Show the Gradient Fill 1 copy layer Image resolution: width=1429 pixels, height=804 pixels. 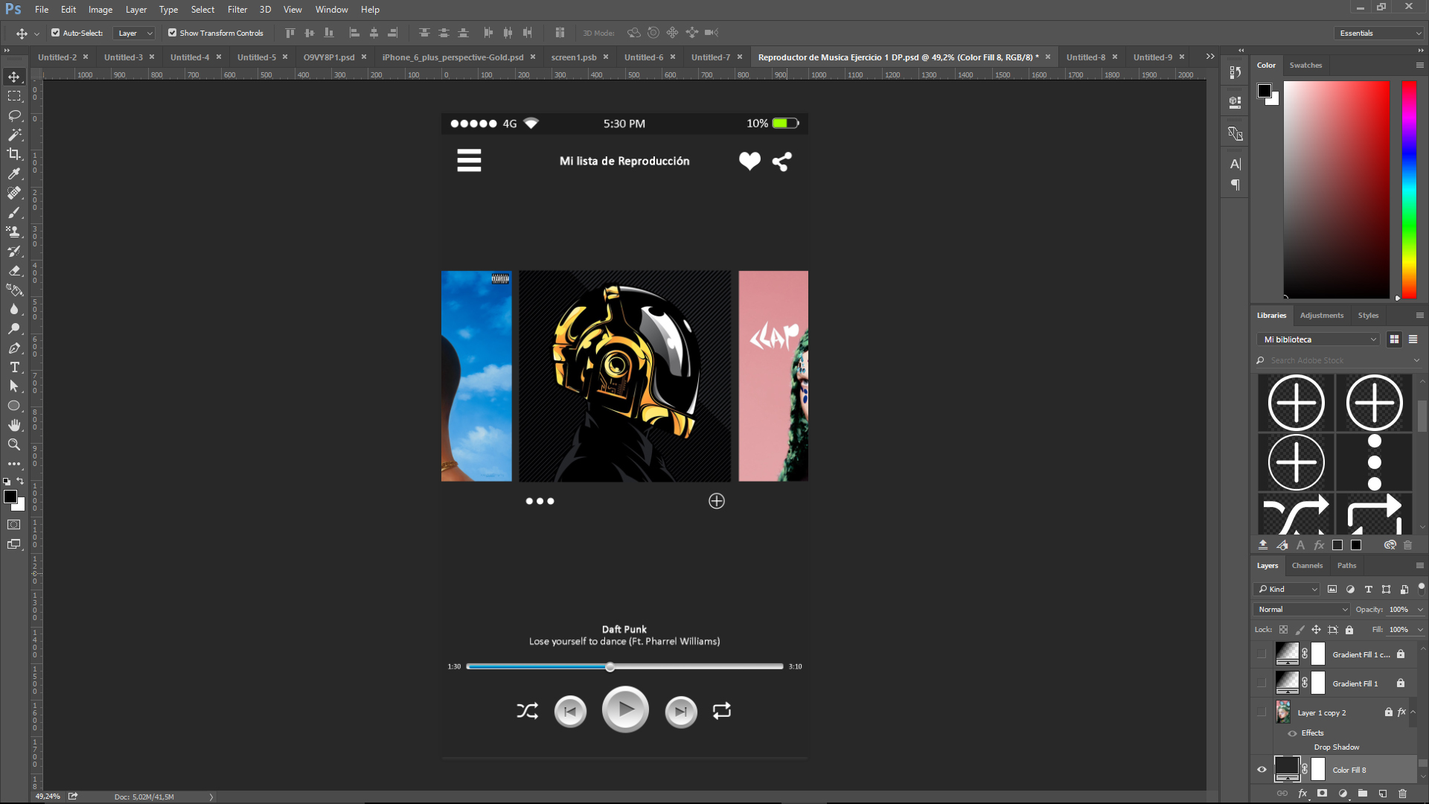[1262, 654]
